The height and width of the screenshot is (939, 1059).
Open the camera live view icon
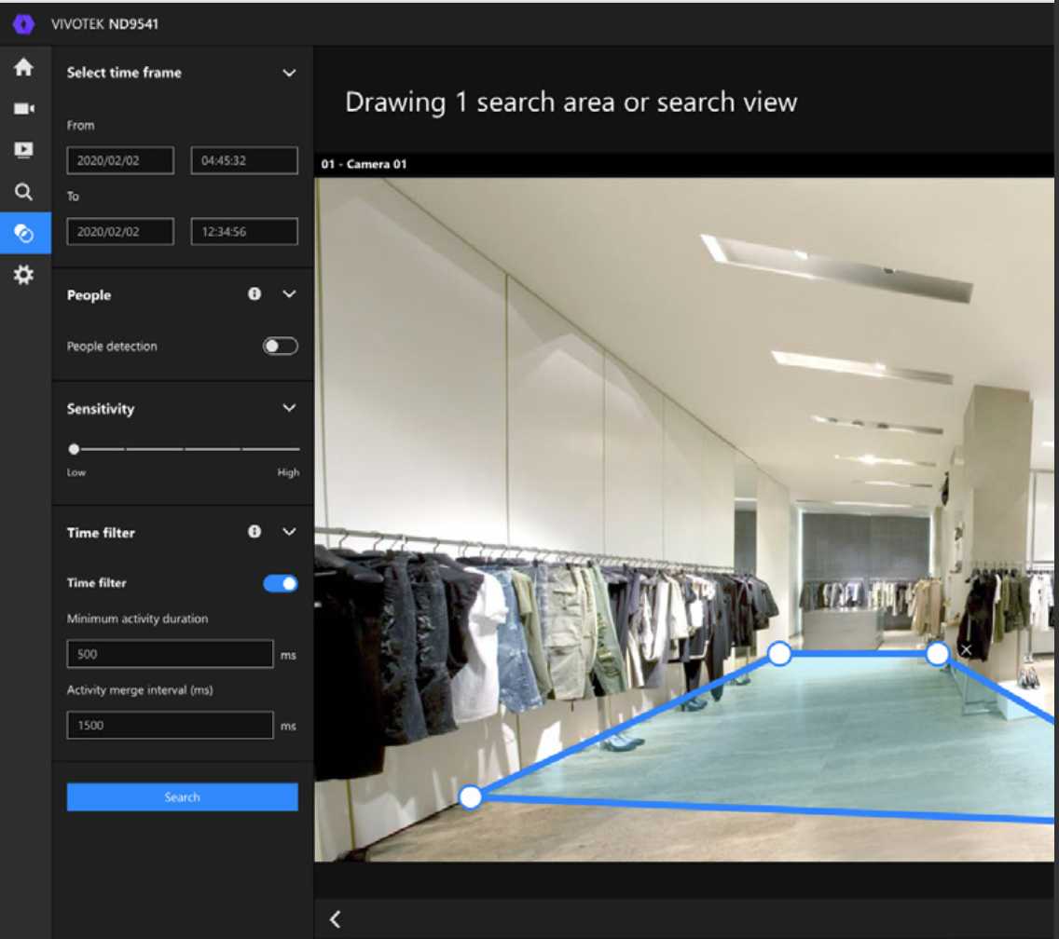(x=23, y=109)
